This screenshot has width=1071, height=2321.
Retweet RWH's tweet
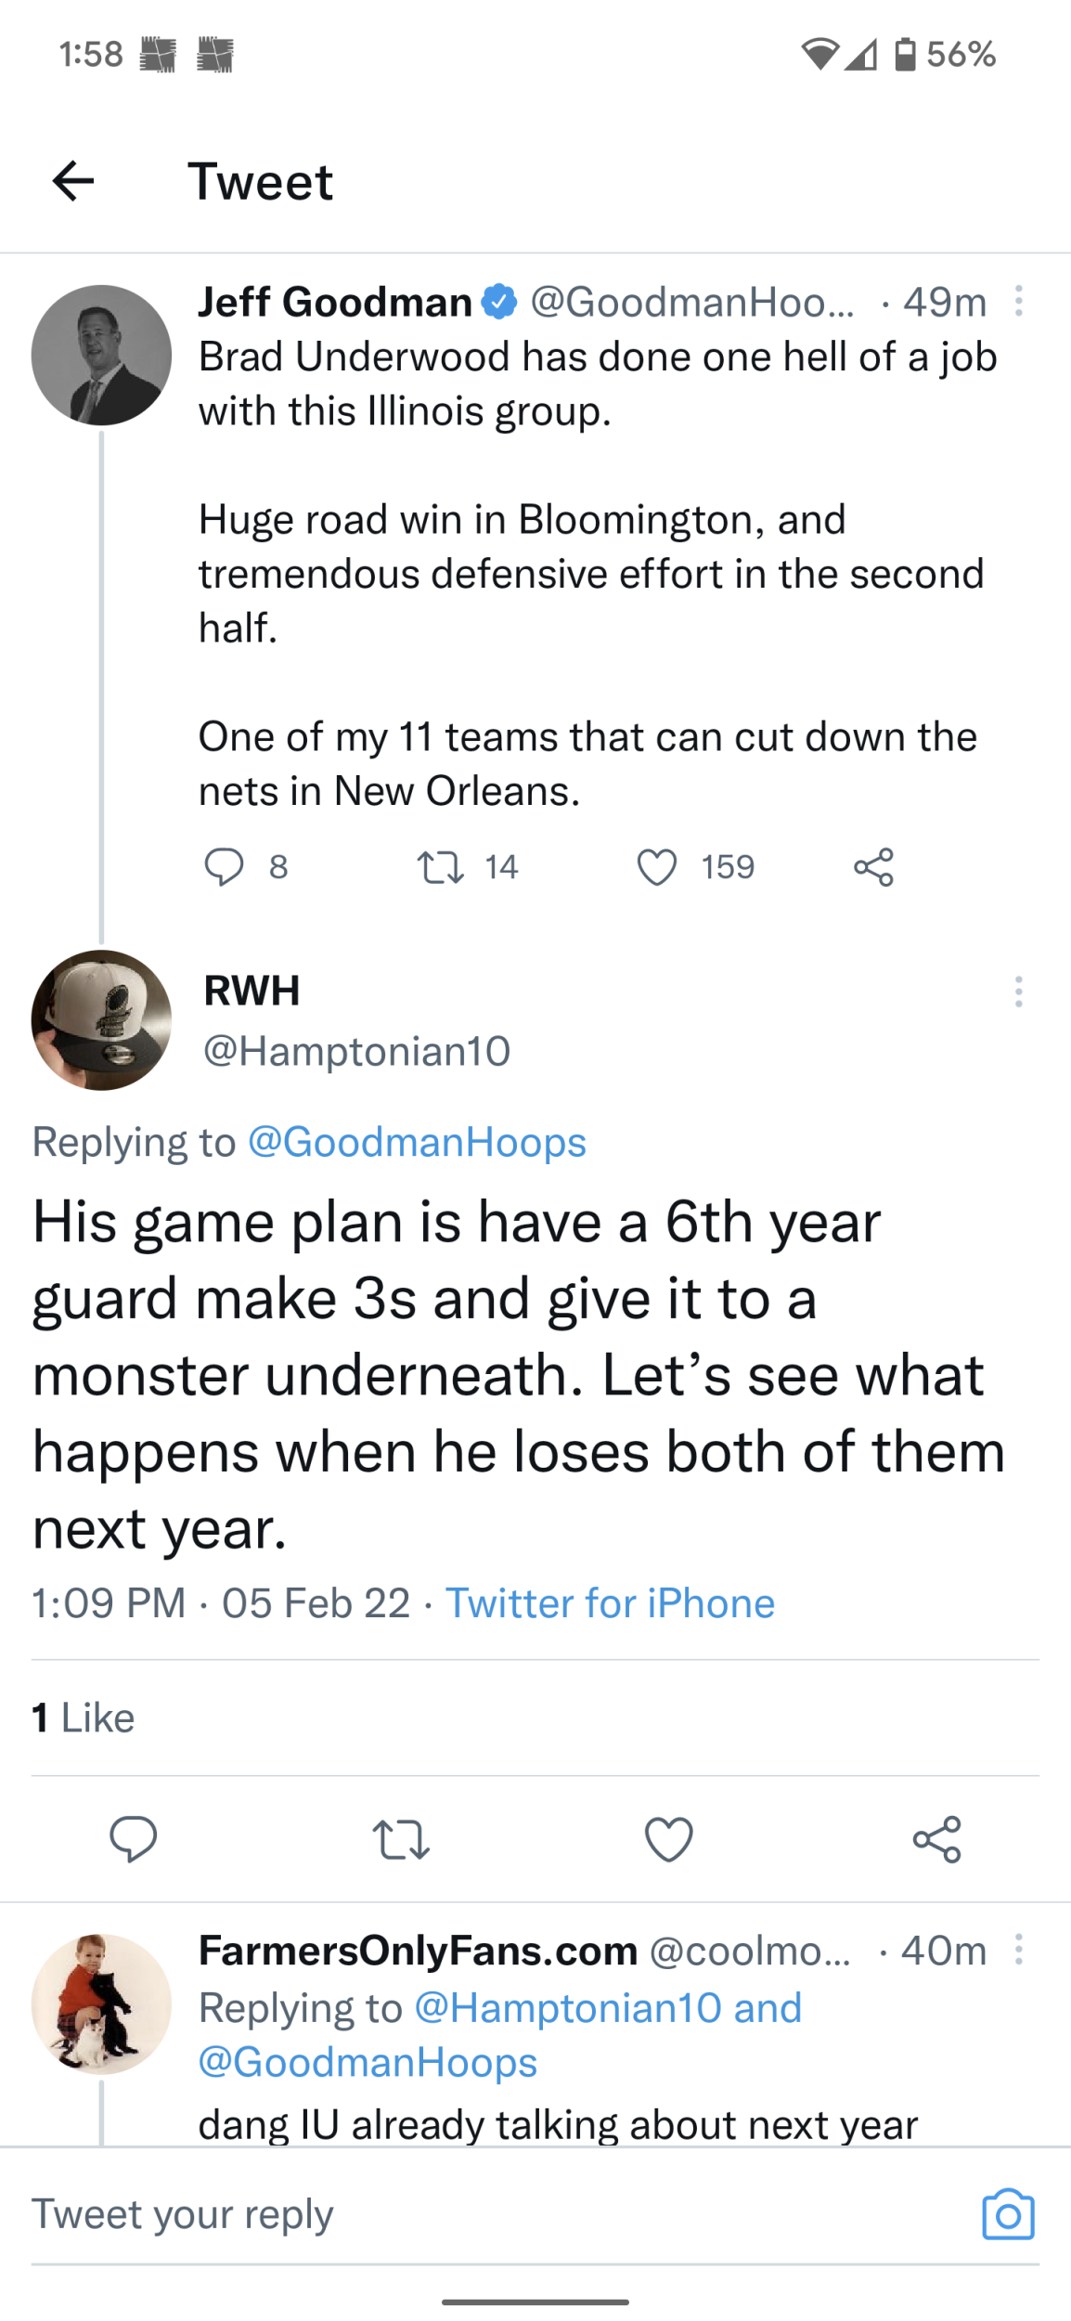click(401, 1839)
